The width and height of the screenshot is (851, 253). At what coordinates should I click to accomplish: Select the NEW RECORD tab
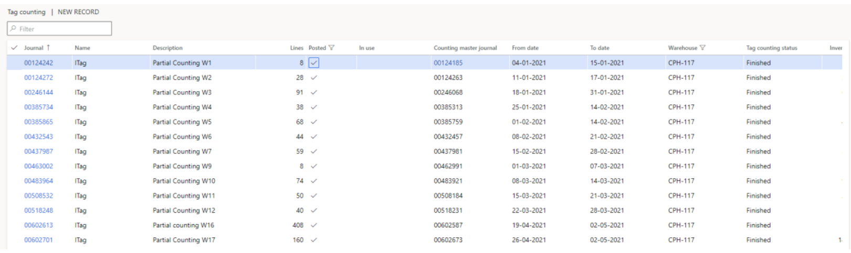[78, 12]
